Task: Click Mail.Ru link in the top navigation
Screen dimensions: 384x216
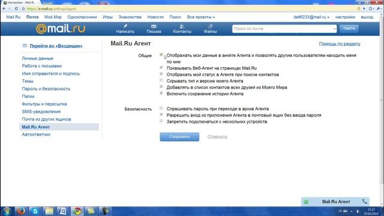Action: tap(13, 17)
